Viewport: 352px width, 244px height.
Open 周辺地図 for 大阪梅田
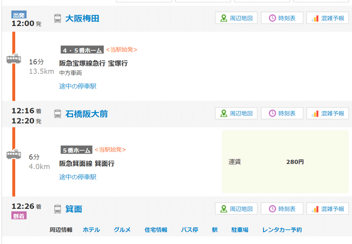[x=236, y=18]
